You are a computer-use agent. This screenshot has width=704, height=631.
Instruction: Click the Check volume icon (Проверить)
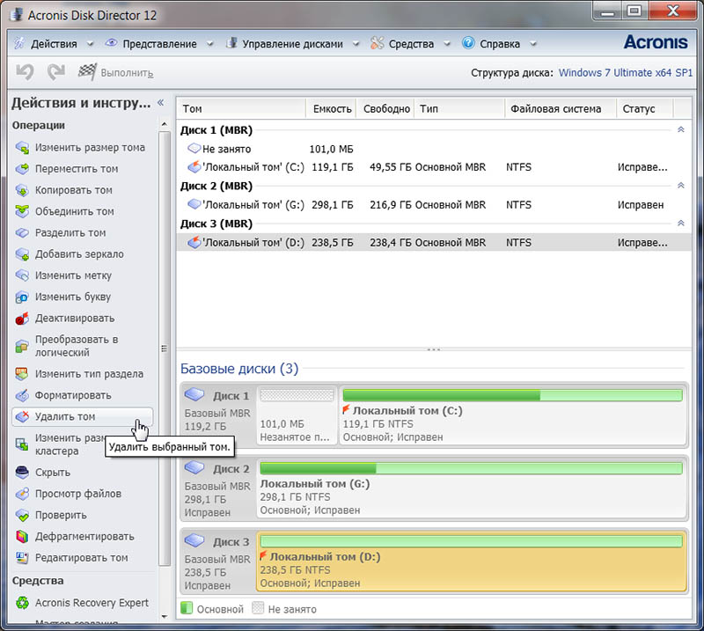[22, 515]
